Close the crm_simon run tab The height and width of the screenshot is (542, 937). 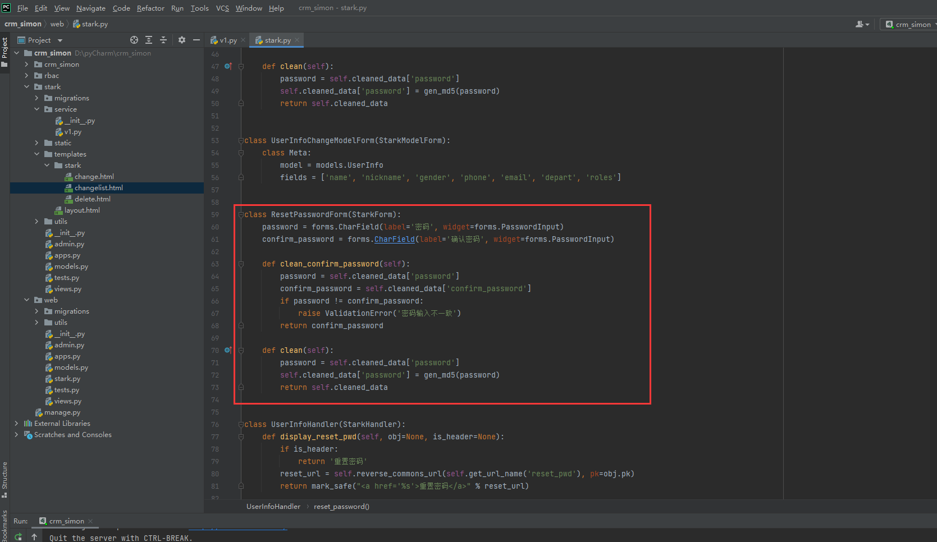pyautogui.click(x=90, y=521)
